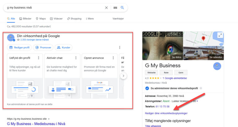Open G My Business - Mediebureau i Nivå result
The height and width of the screenshot is (127, 238).
pos(36,124)
